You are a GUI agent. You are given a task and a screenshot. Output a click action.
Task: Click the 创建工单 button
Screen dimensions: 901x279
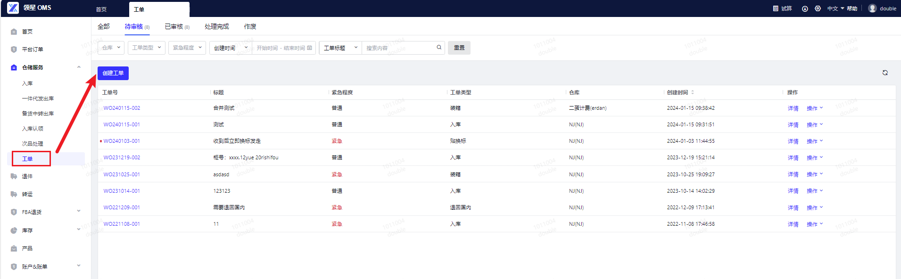[x=113, y=73]
